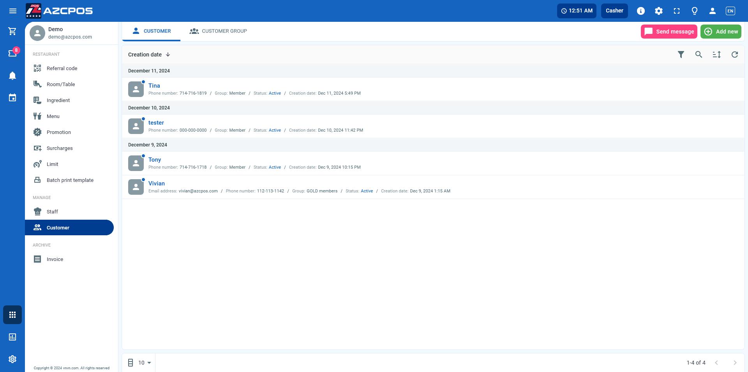
Task: Click the Add new button
Action: pyautogui.click(x=721, y=32)
